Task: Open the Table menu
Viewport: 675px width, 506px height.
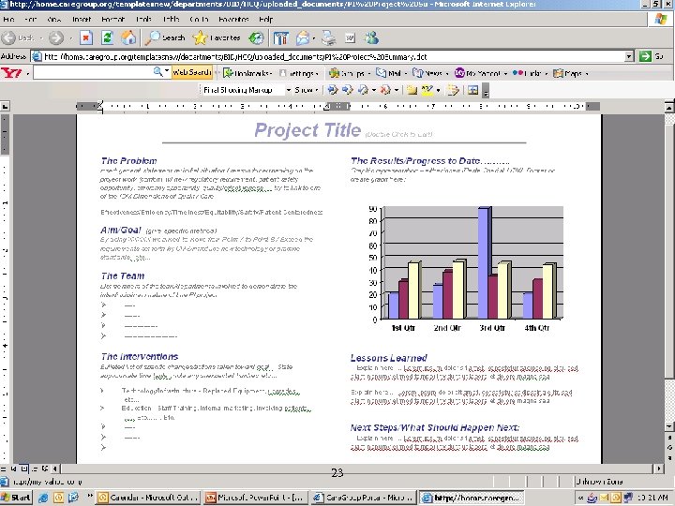Action: [x=171, y=20]
